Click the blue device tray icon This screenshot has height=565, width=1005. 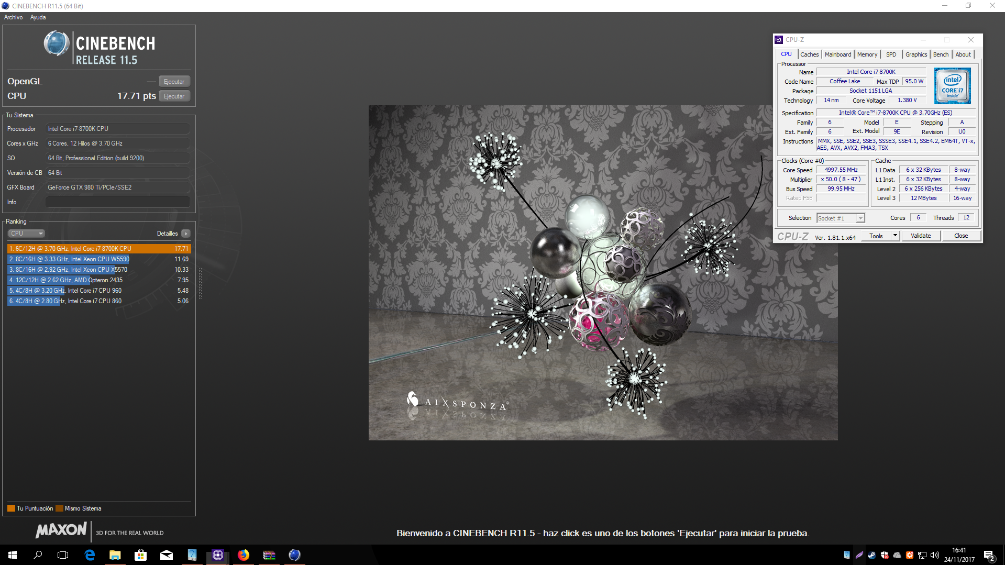[x=847, y=555]
